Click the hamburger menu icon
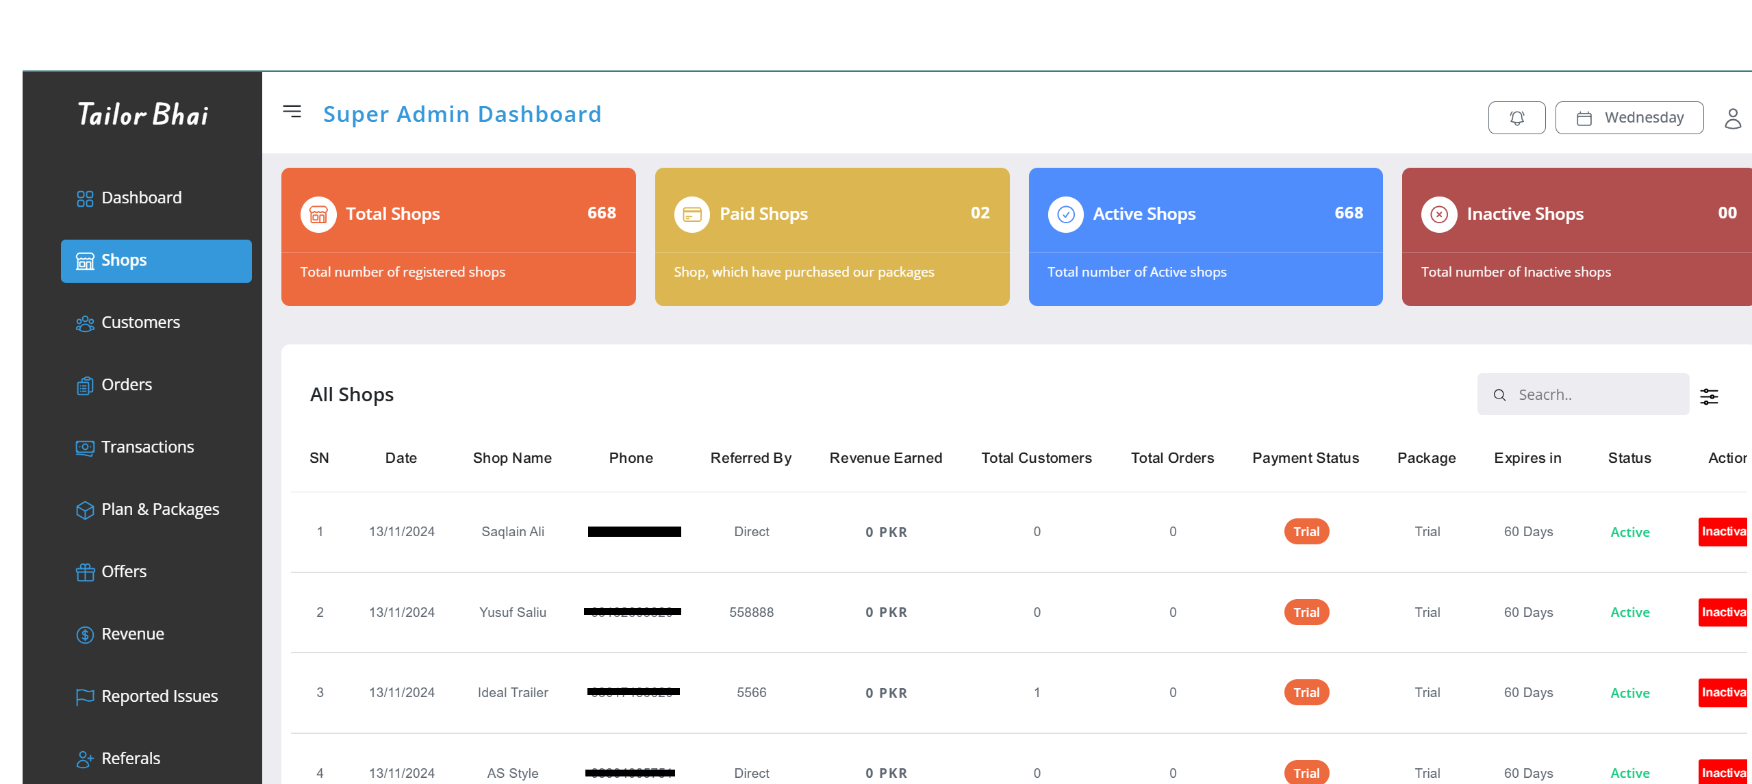 click(x=292, y=112)
